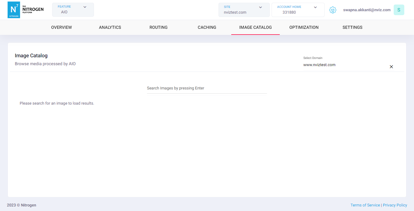Viewport: 414px width, 211px height.
Task: Open the SITE dropdown for nviztest.com
Action: tap(244, 10)
